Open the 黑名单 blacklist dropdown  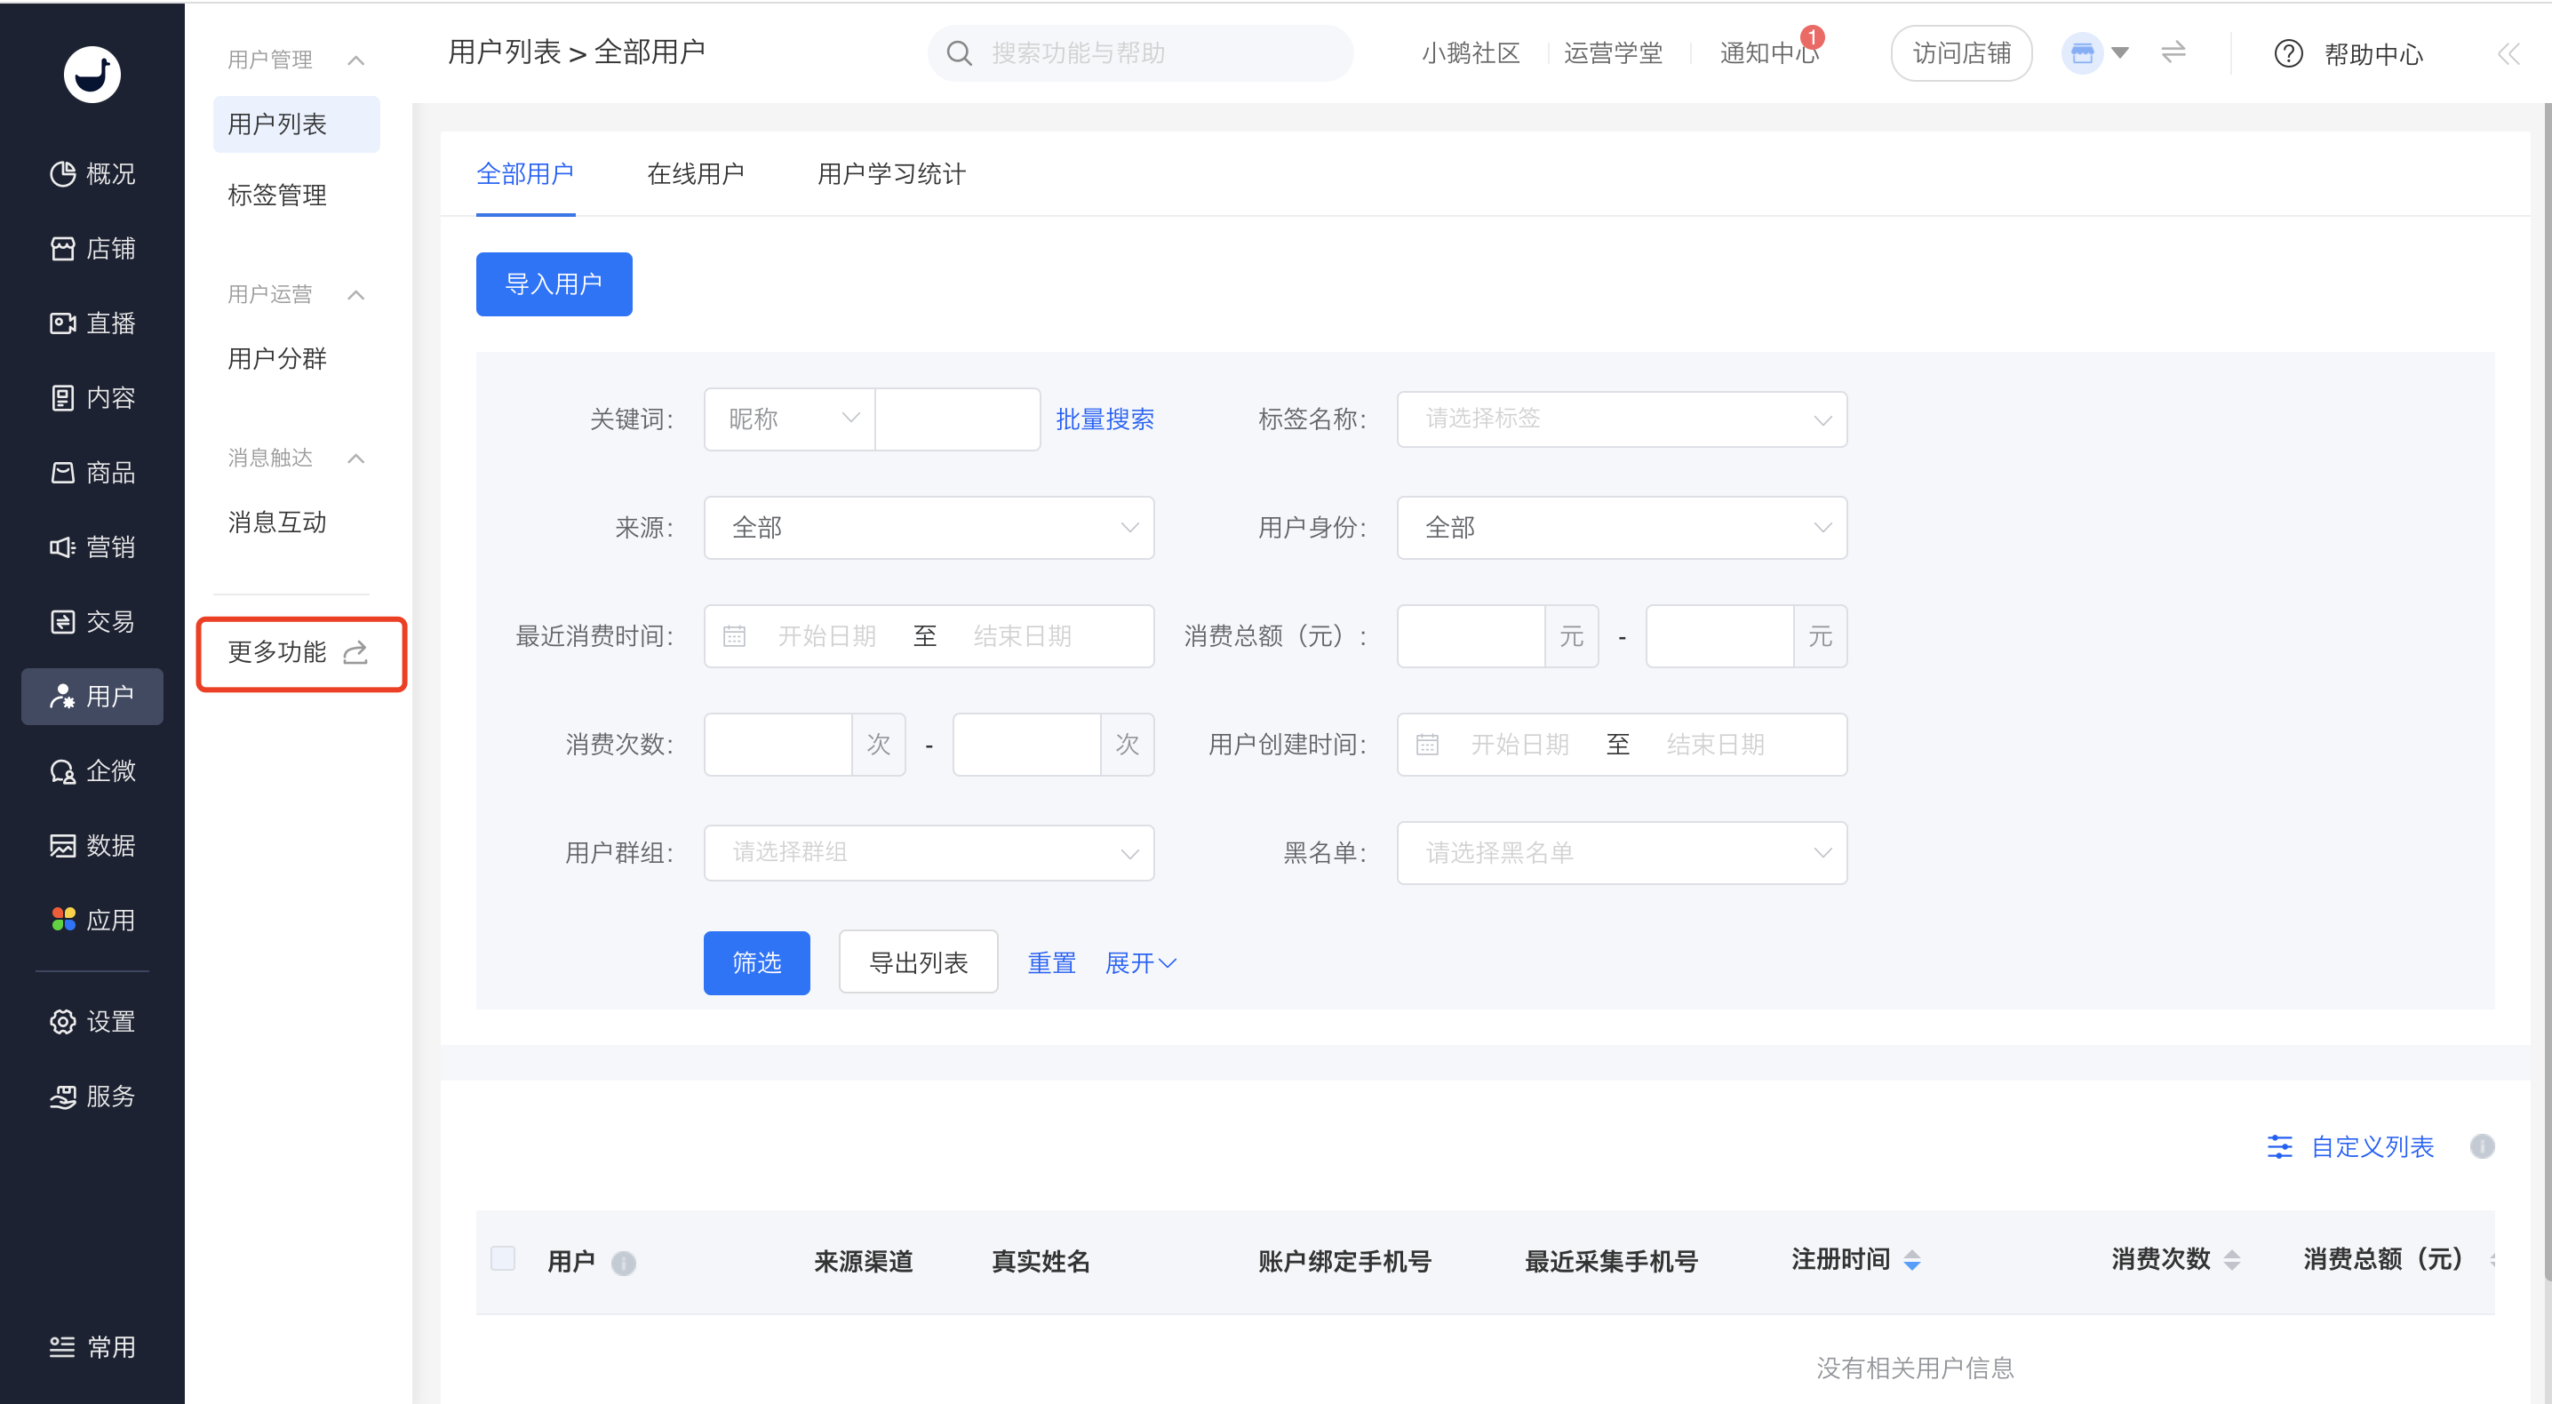click(1622, 852)
